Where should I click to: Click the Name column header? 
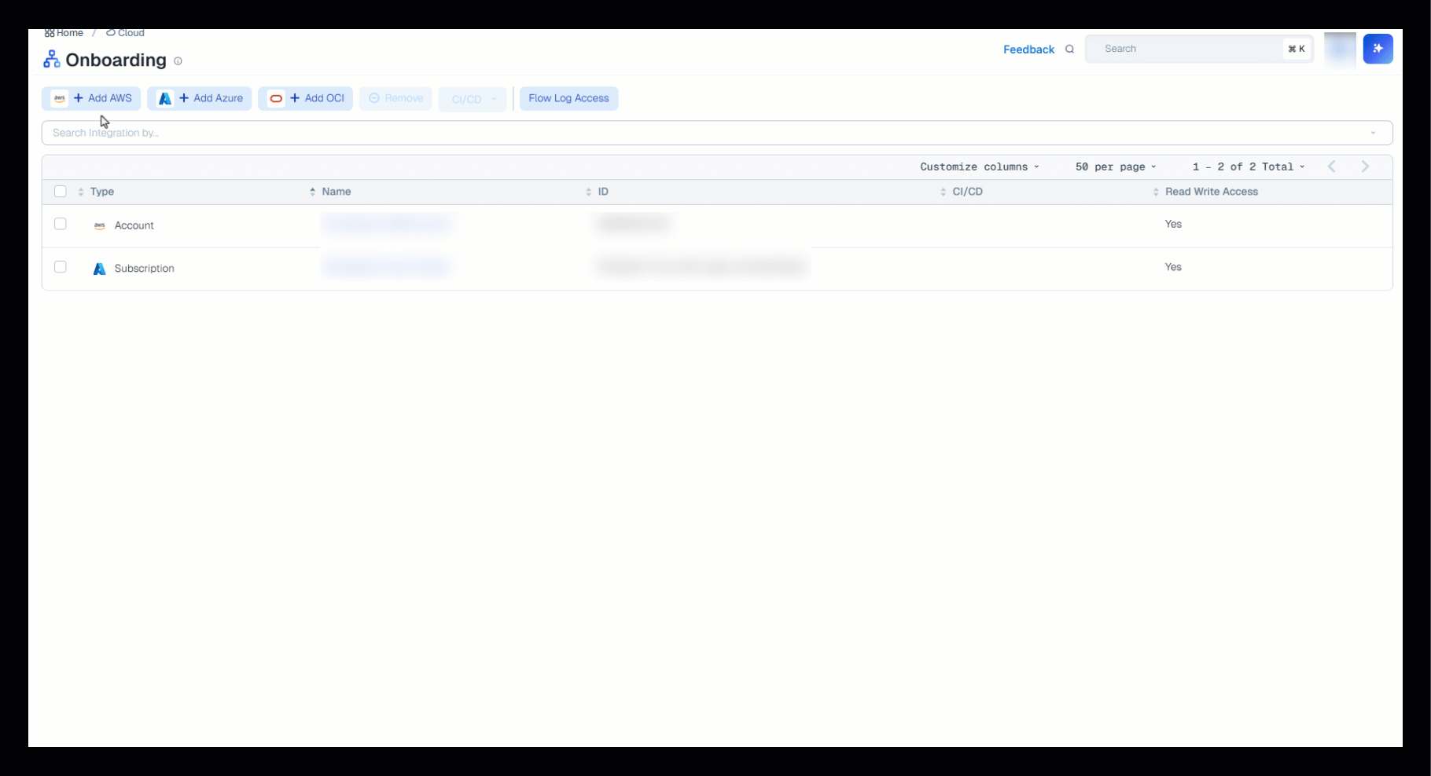point(337,192)
